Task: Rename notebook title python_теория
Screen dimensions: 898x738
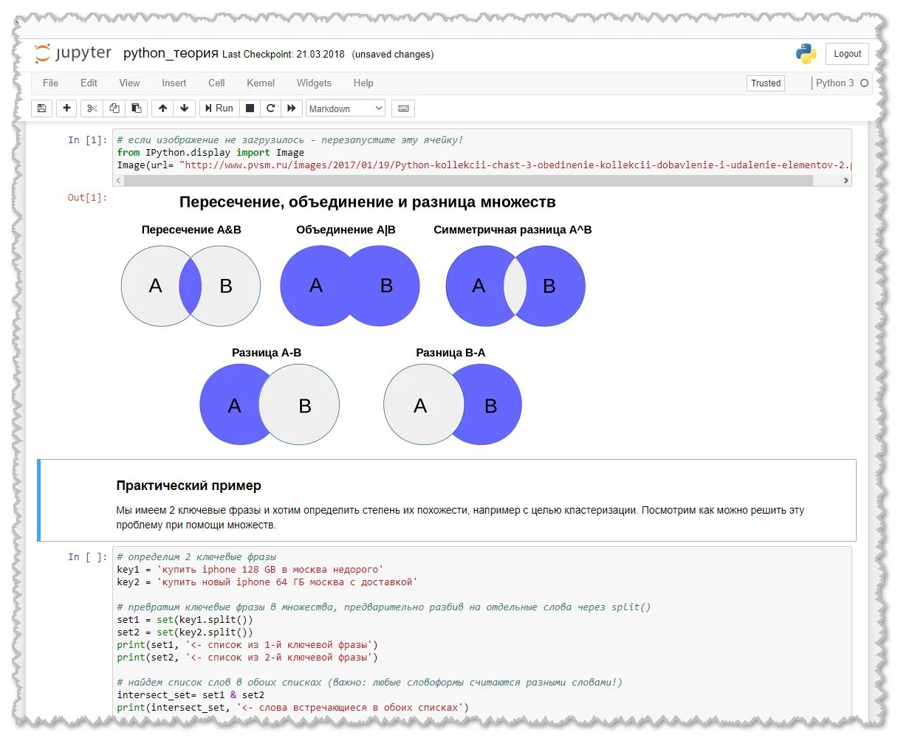Action: tap(171, 53)
